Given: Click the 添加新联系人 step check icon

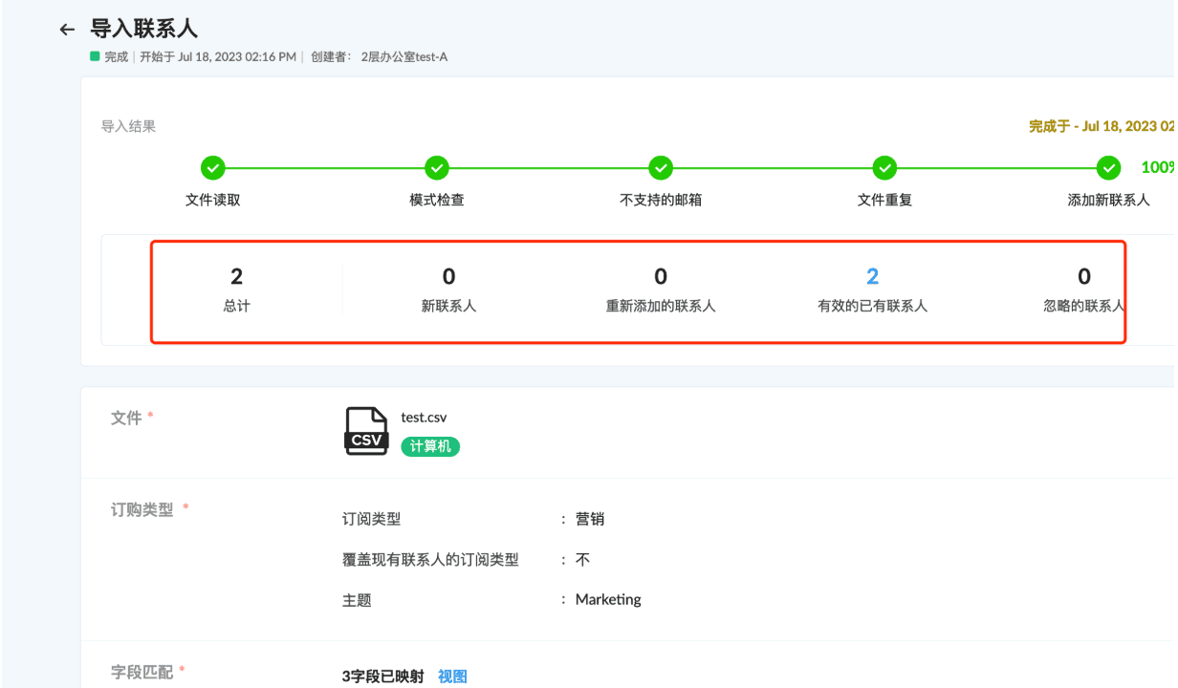Looking at the screenshot, I should point(1107,167).
